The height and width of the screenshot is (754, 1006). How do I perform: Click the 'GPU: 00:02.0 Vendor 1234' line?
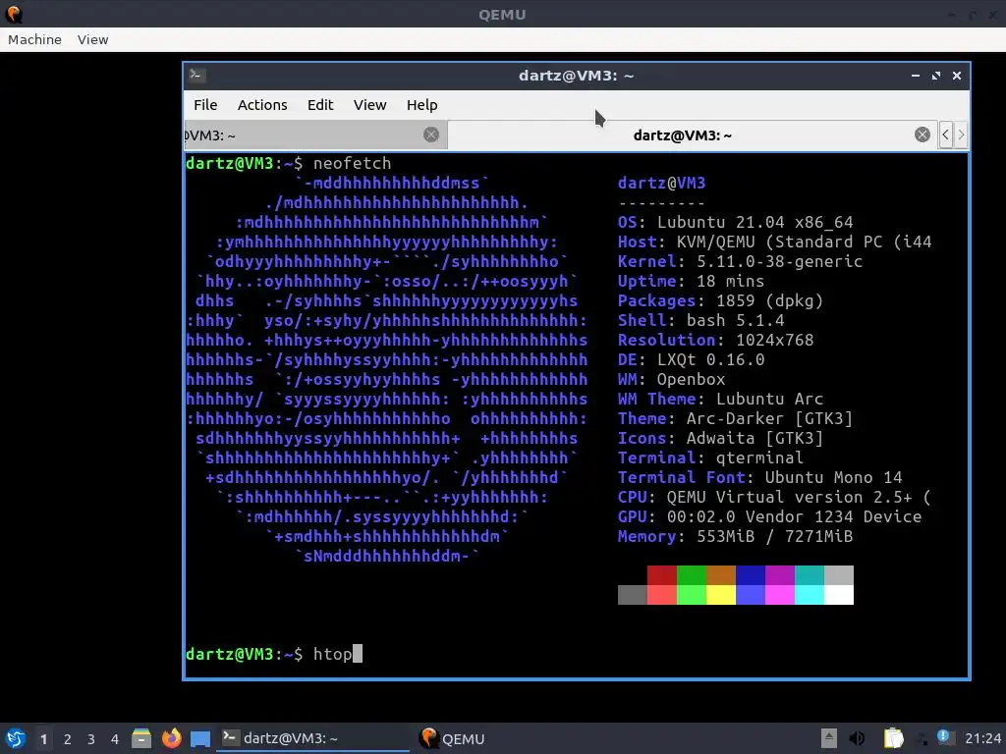coord(770,516)
